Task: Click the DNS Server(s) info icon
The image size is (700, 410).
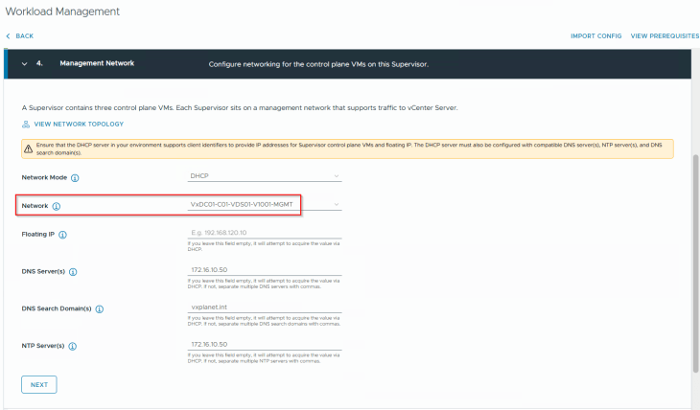Action: tap(74, 271)
